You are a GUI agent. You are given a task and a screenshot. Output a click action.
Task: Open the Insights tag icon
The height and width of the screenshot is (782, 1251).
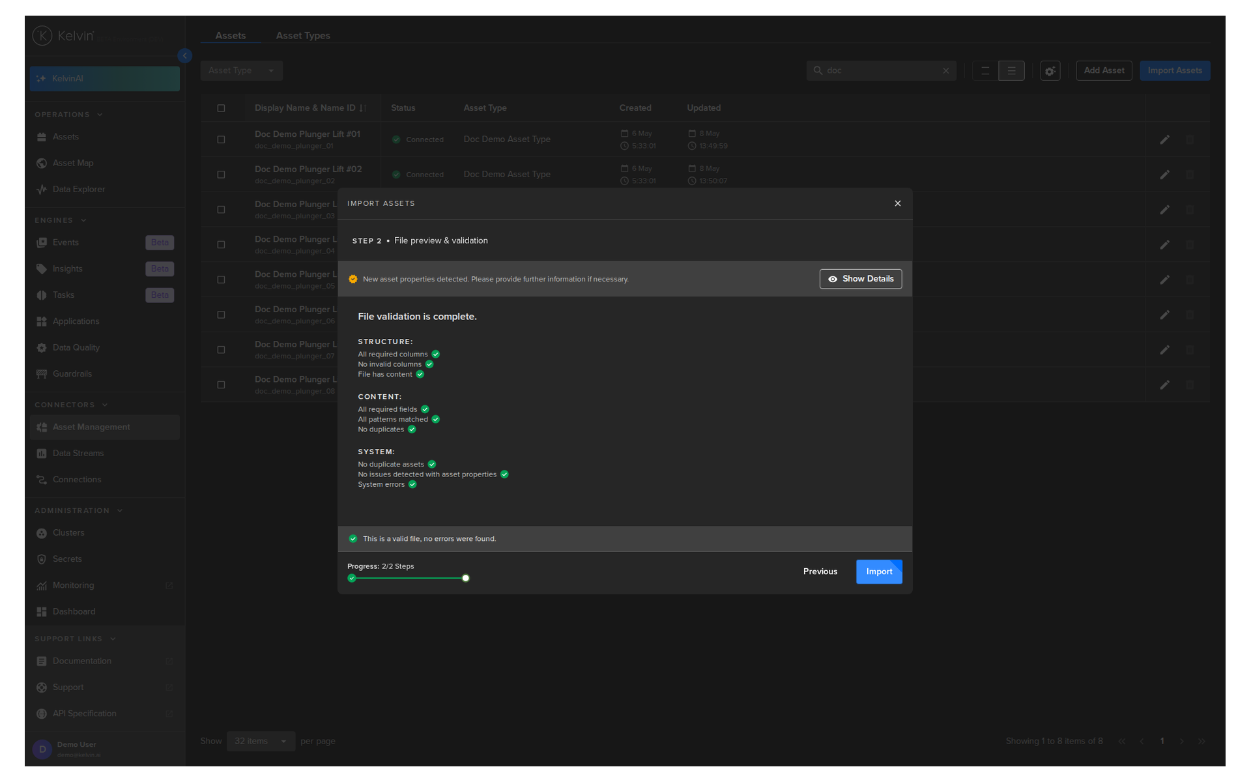[42, 268]
